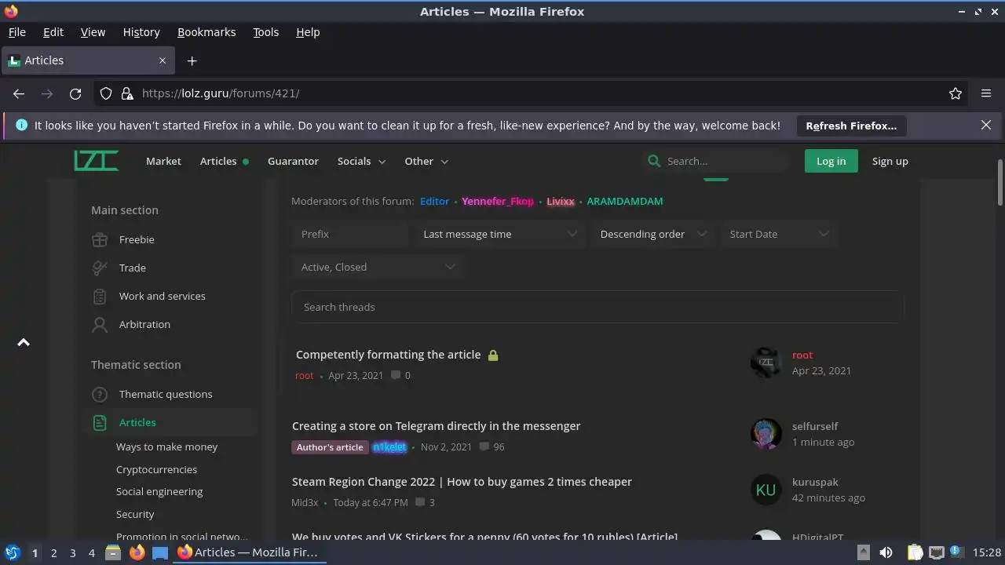This screenshot has height=565, width=1005.
Task: Click the info icon in notification bar
Action: (21, 125)
